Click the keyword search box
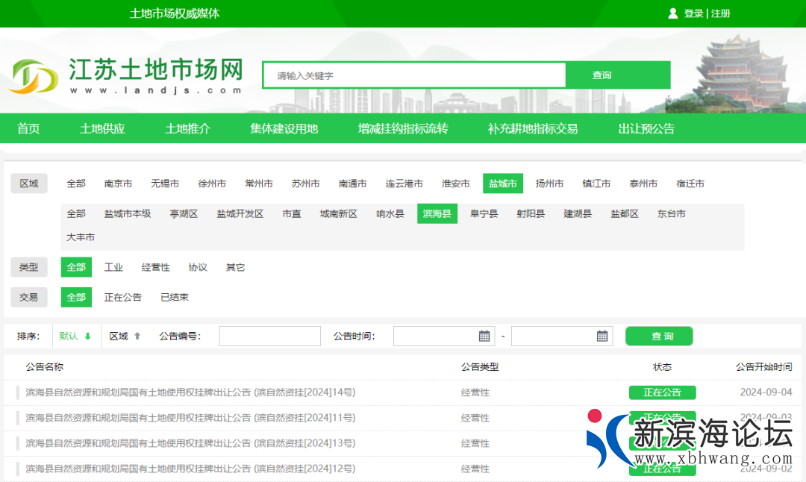This screenshot has width=806, height=482. 414,75
